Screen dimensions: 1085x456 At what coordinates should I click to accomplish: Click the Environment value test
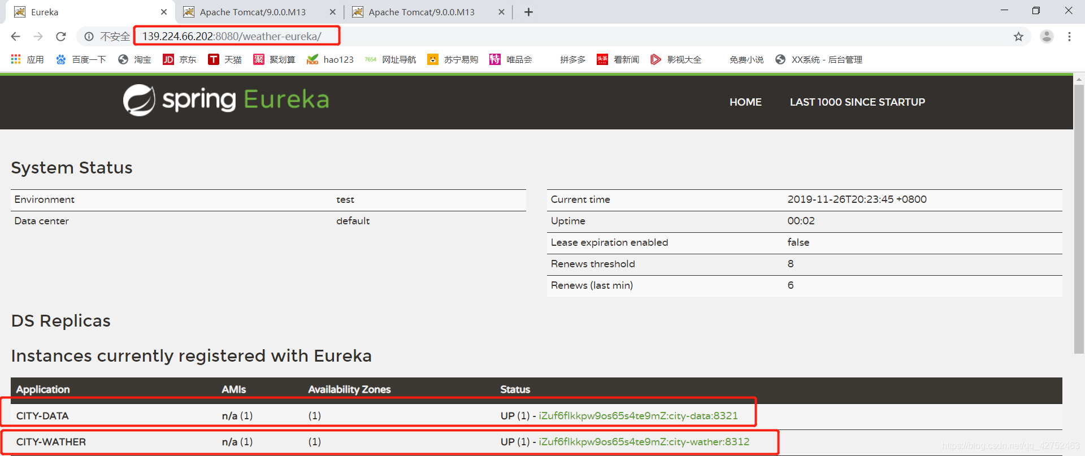pyautogui.click(x=345, y=199)
